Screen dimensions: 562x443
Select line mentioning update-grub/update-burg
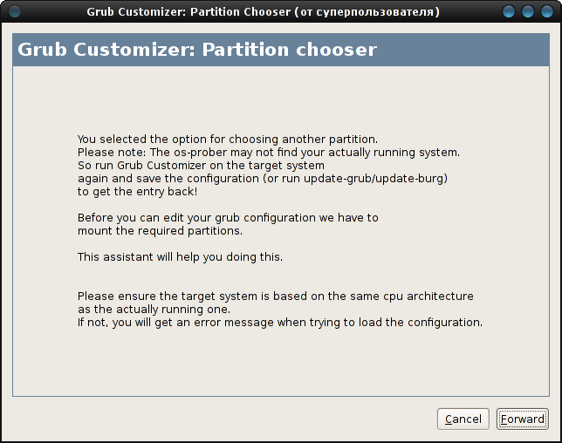tap(263, 179)
